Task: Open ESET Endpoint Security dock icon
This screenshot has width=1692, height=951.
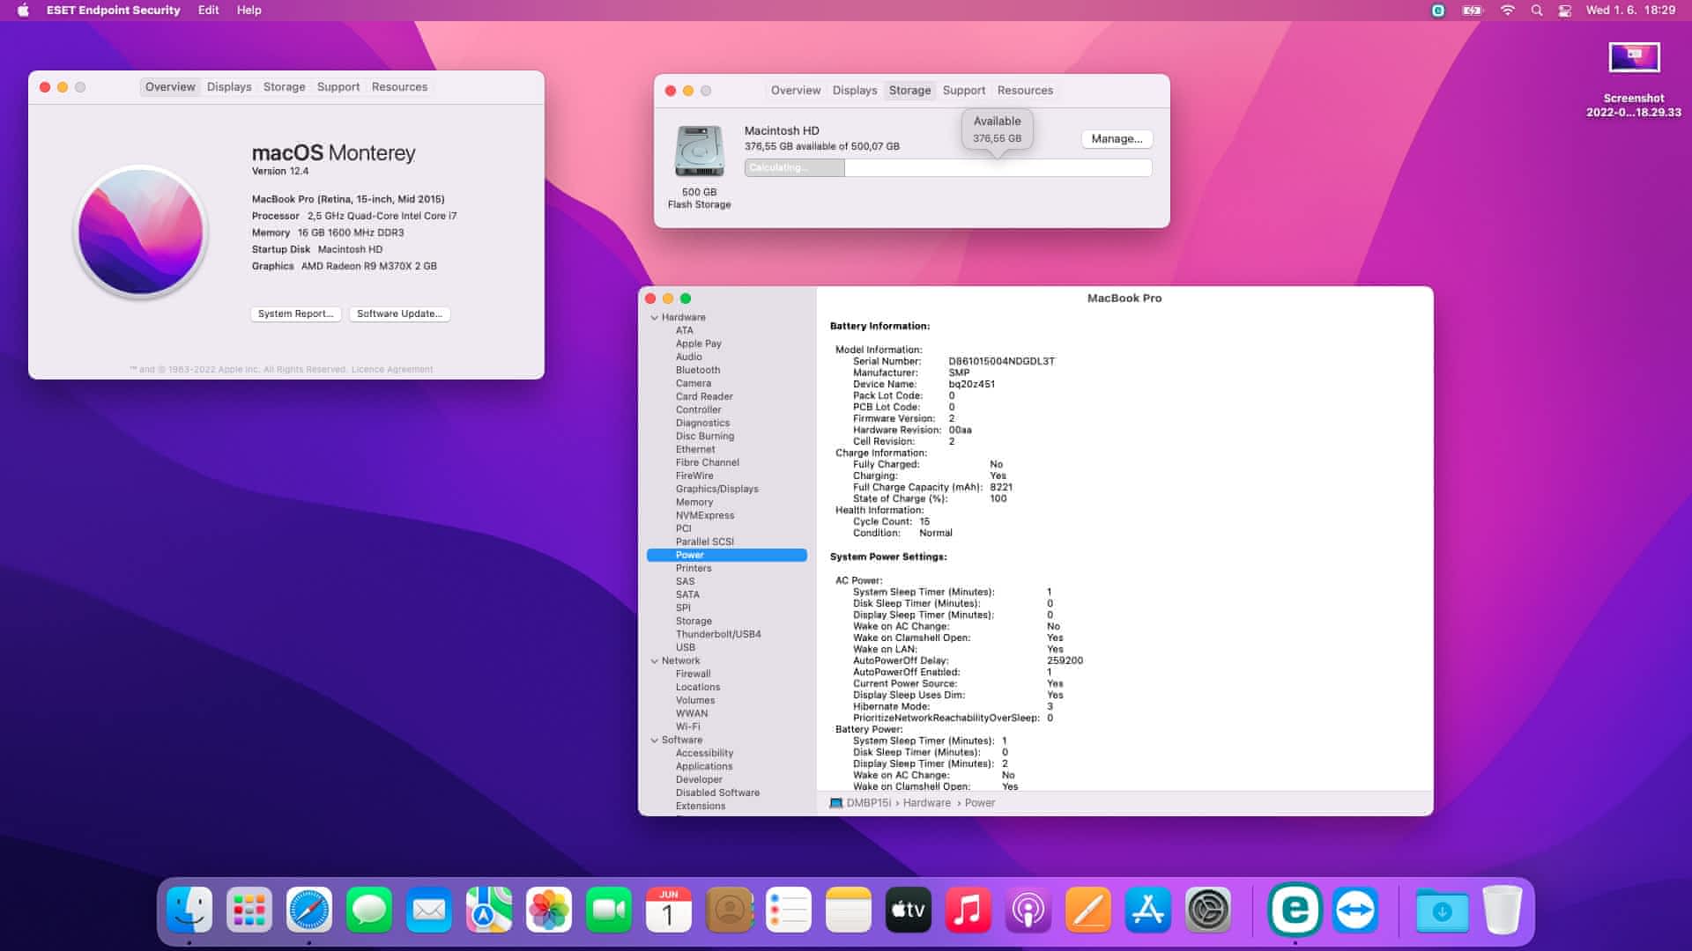Action: tap(1295, 910)
